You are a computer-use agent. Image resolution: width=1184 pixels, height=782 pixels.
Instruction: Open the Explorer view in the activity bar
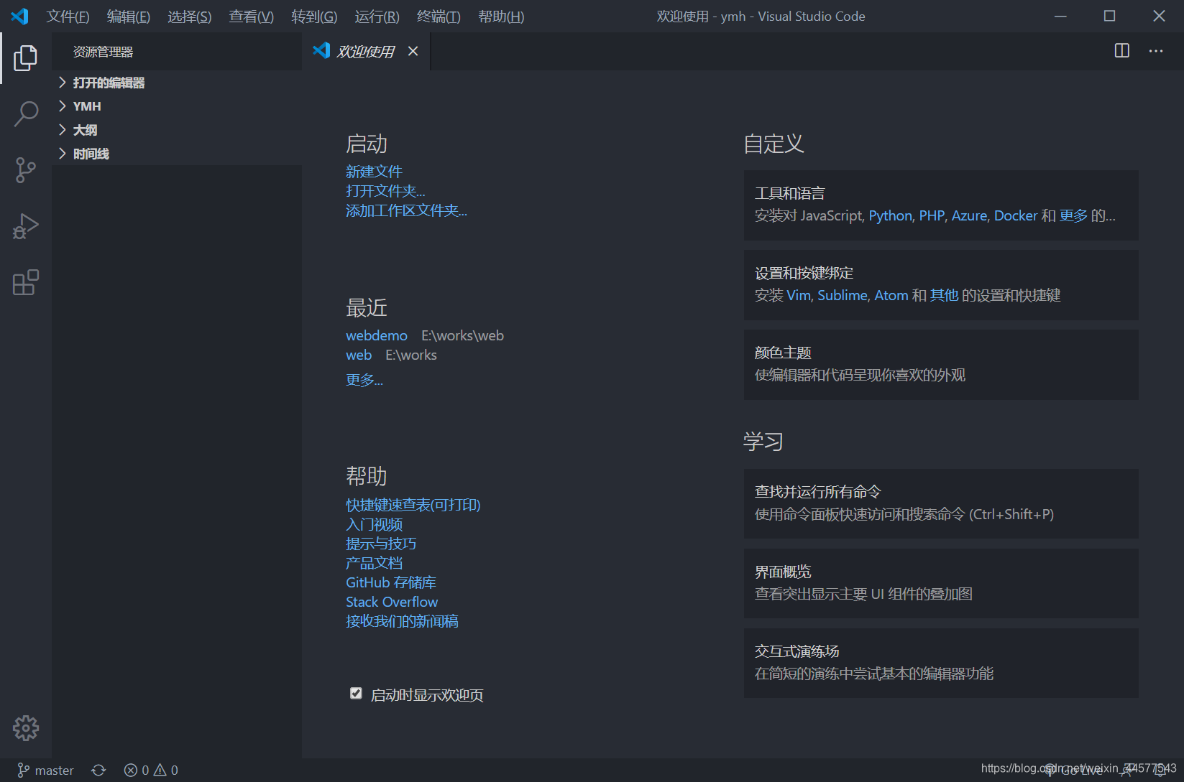click(25, 58)
